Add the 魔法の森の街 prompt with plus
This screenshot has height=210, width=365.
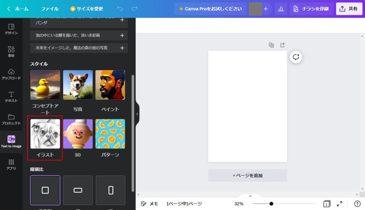click(x=122, y=48)
